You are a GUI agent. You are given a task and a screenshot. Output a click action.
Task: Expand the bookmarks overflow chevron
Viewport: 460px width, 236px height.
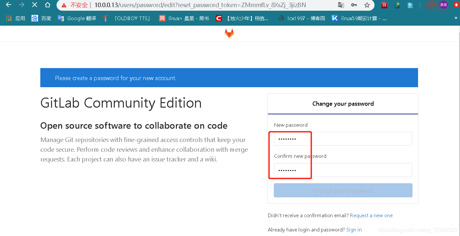(x=456, y=18)
